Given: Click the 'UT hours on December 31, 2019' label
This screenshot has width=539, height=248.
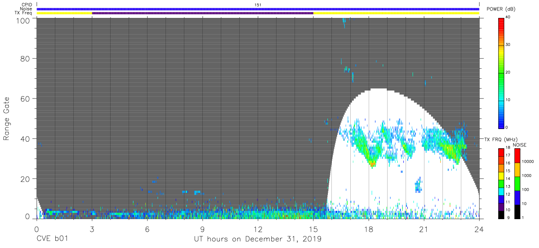Looking at the screenshot, I should click(x=258, y=239).
